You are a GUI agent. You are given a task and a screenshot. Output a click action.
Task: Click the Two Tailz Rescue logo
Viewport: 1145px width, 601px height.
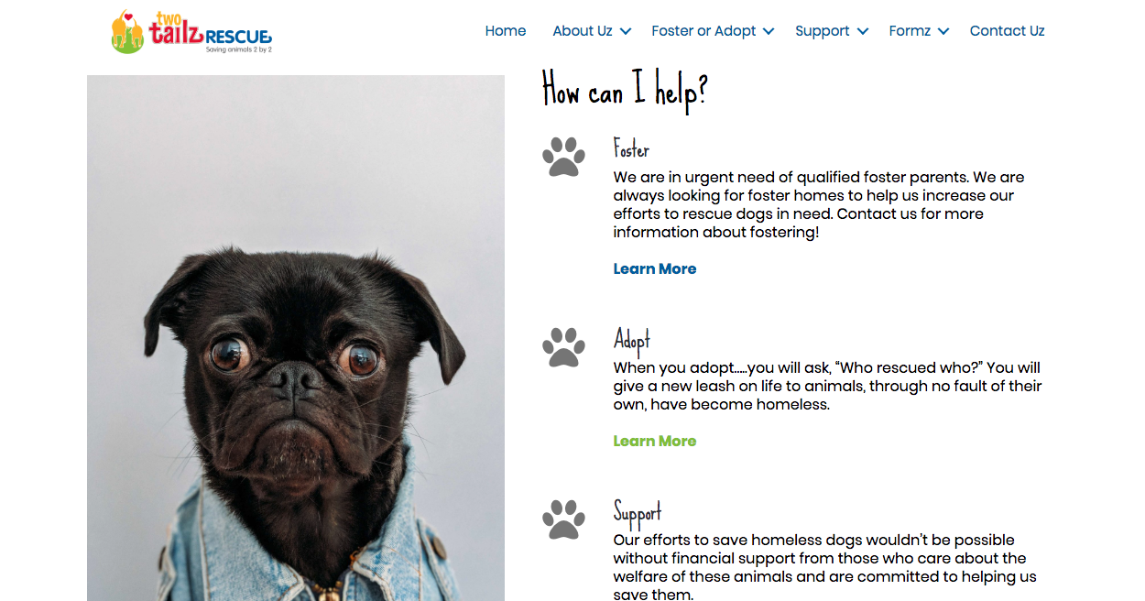click(x=191, y=32)
